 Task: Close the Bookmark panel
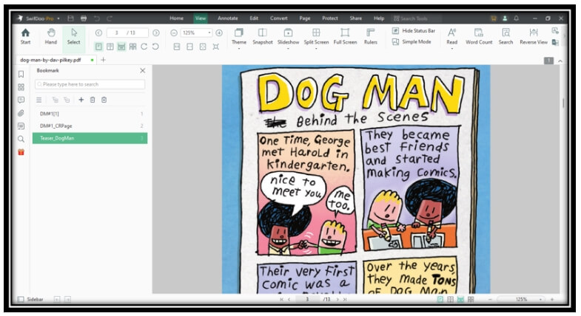tap(143, 70)
